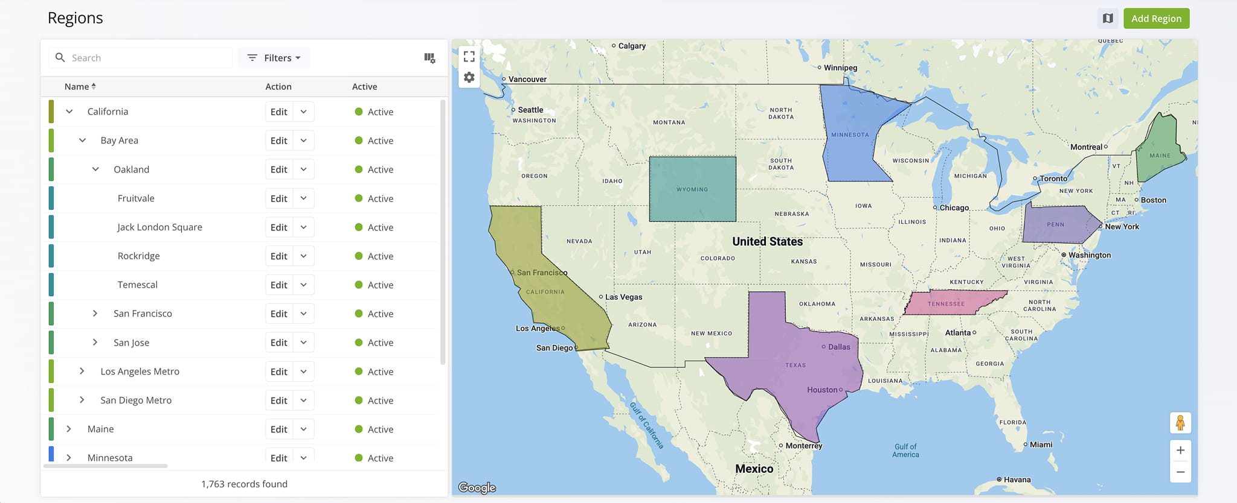Expand the Minnesota row

(x=68, y=458)
